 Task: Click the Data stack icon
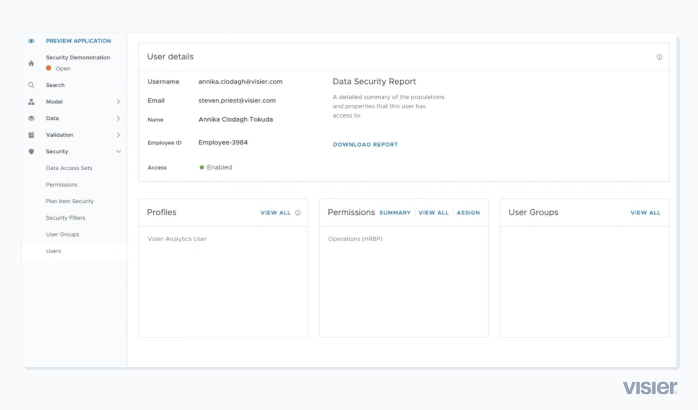[x=31, y=118]
